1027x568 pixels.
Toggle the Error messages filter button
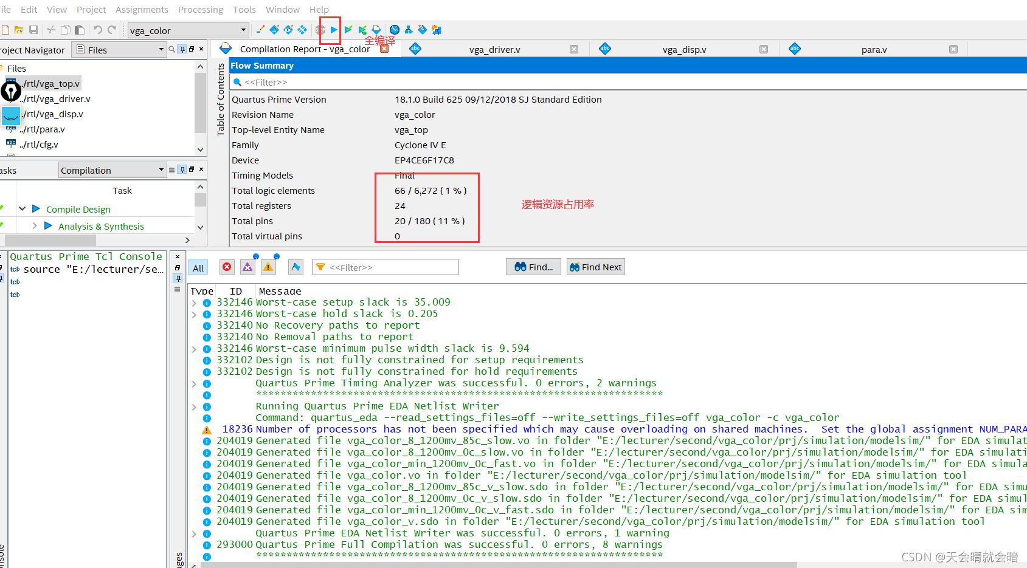pyautogui.click(x=227, y=267)
